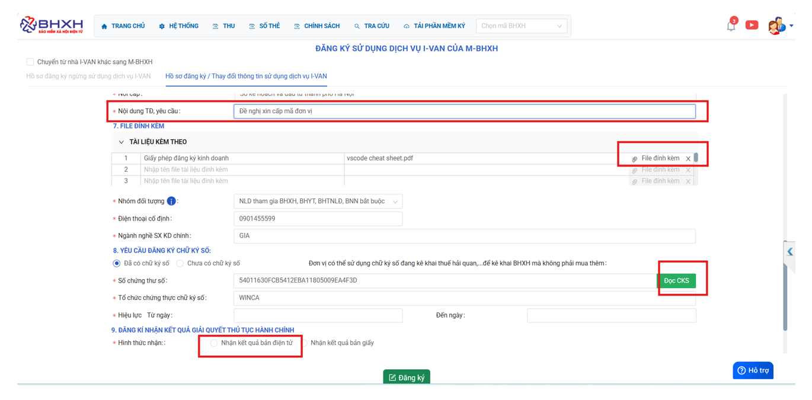Click the attachment list scrollbar handle
This screenshot has height=400, width=812.
pyautogui.click(x=696, y=158)
